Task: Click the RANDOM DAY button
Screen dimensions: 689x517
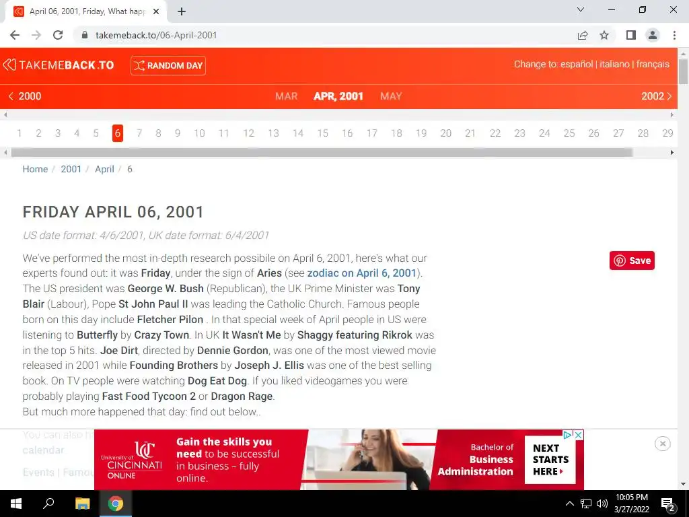Action: [x=168, y=65]
